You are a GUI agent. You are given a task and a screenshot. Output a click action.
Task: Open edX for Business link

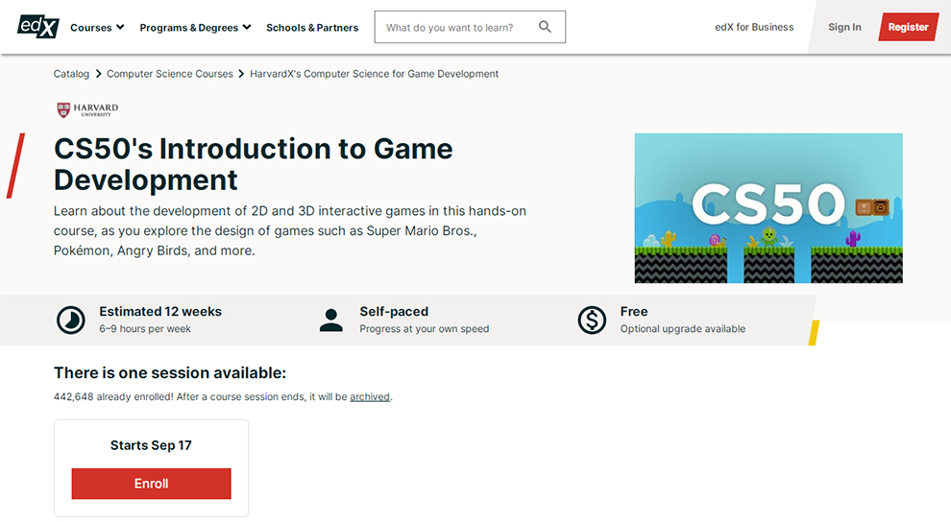click(754, 27)
